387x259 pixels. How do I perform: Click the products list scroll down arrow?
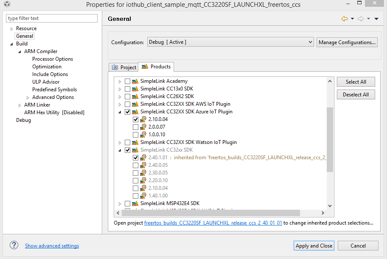coord(330,206)
